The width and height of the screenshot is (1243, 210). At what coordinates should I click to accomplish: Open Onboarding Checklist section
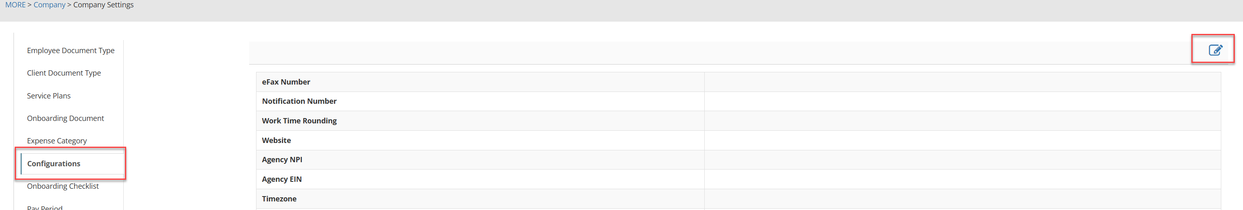pyautogui.click(x=63, y=186)
